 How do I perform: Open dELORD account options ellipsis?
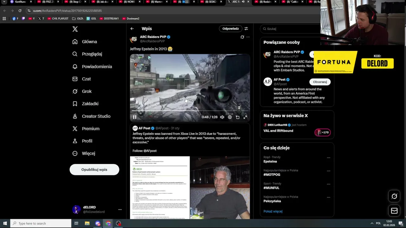click(x=120, y=210)
